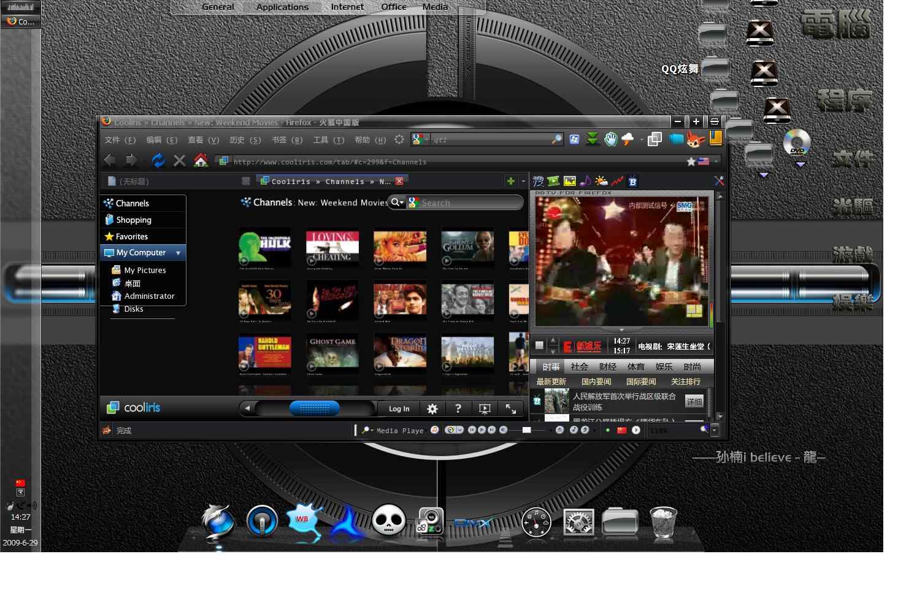Click the overlapping squares toolbar icon
Viewport: 898px width, 616px height.
(x=654, y=139)
